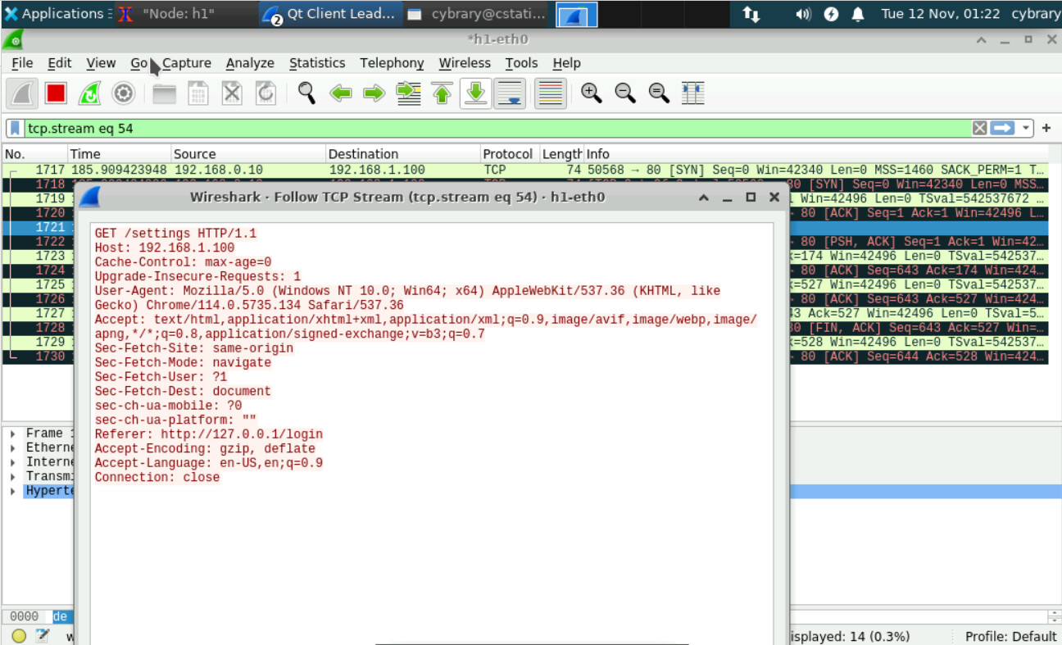
Task: Open the Wireless menu
Action: (x=465, y=63)
